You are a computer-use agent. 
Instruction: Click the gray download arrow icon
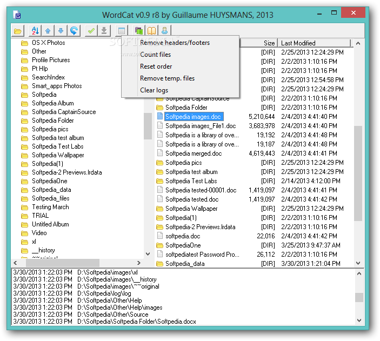tap(104, 31)
